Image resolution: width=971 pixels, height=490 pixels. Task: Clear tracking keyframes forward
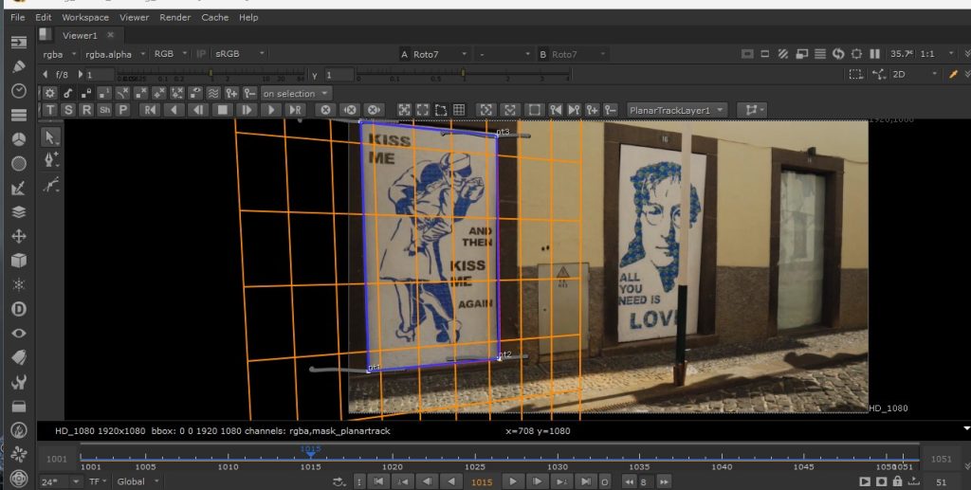coord(374,110)
